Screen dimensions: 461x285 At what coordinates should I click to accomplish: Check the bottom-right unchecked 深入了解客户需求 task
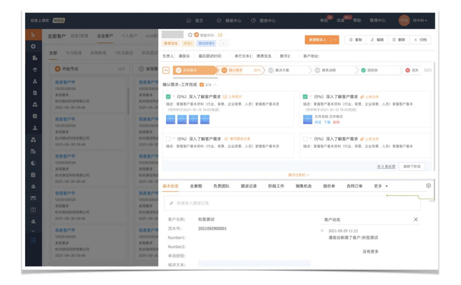click(x=305, y=139)
